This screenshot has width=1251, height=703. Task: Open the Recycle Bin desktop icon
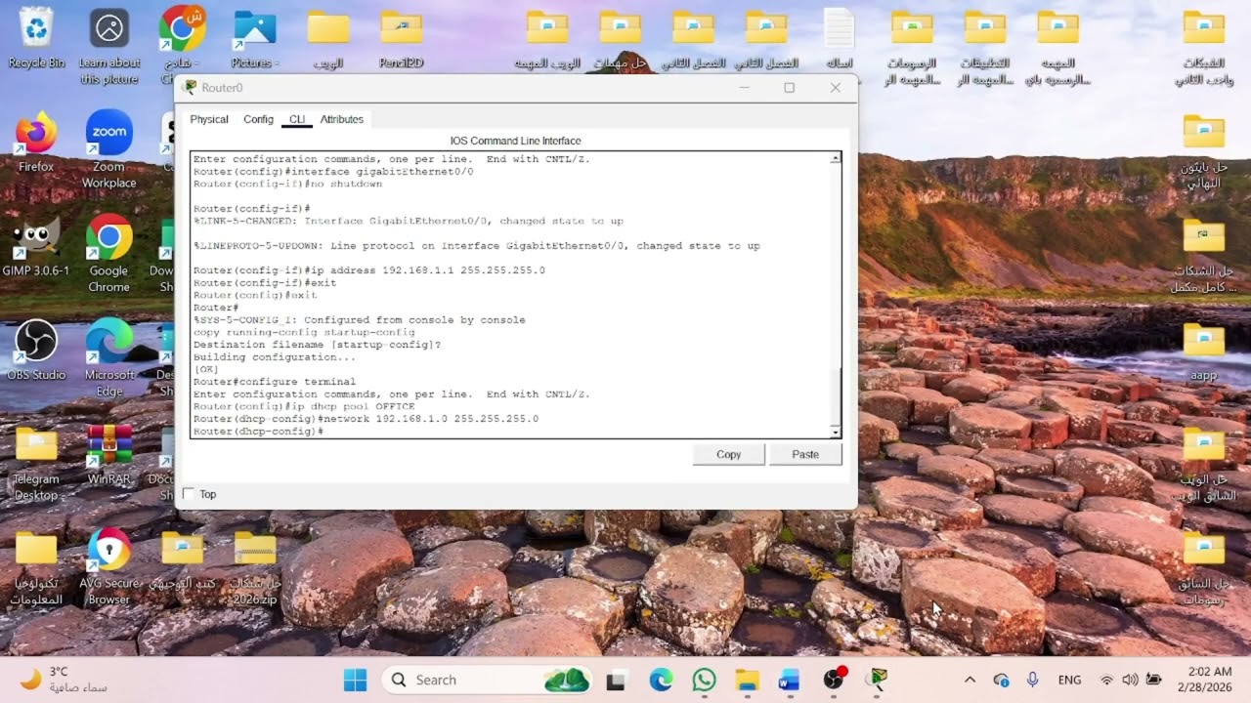point(36,39)
